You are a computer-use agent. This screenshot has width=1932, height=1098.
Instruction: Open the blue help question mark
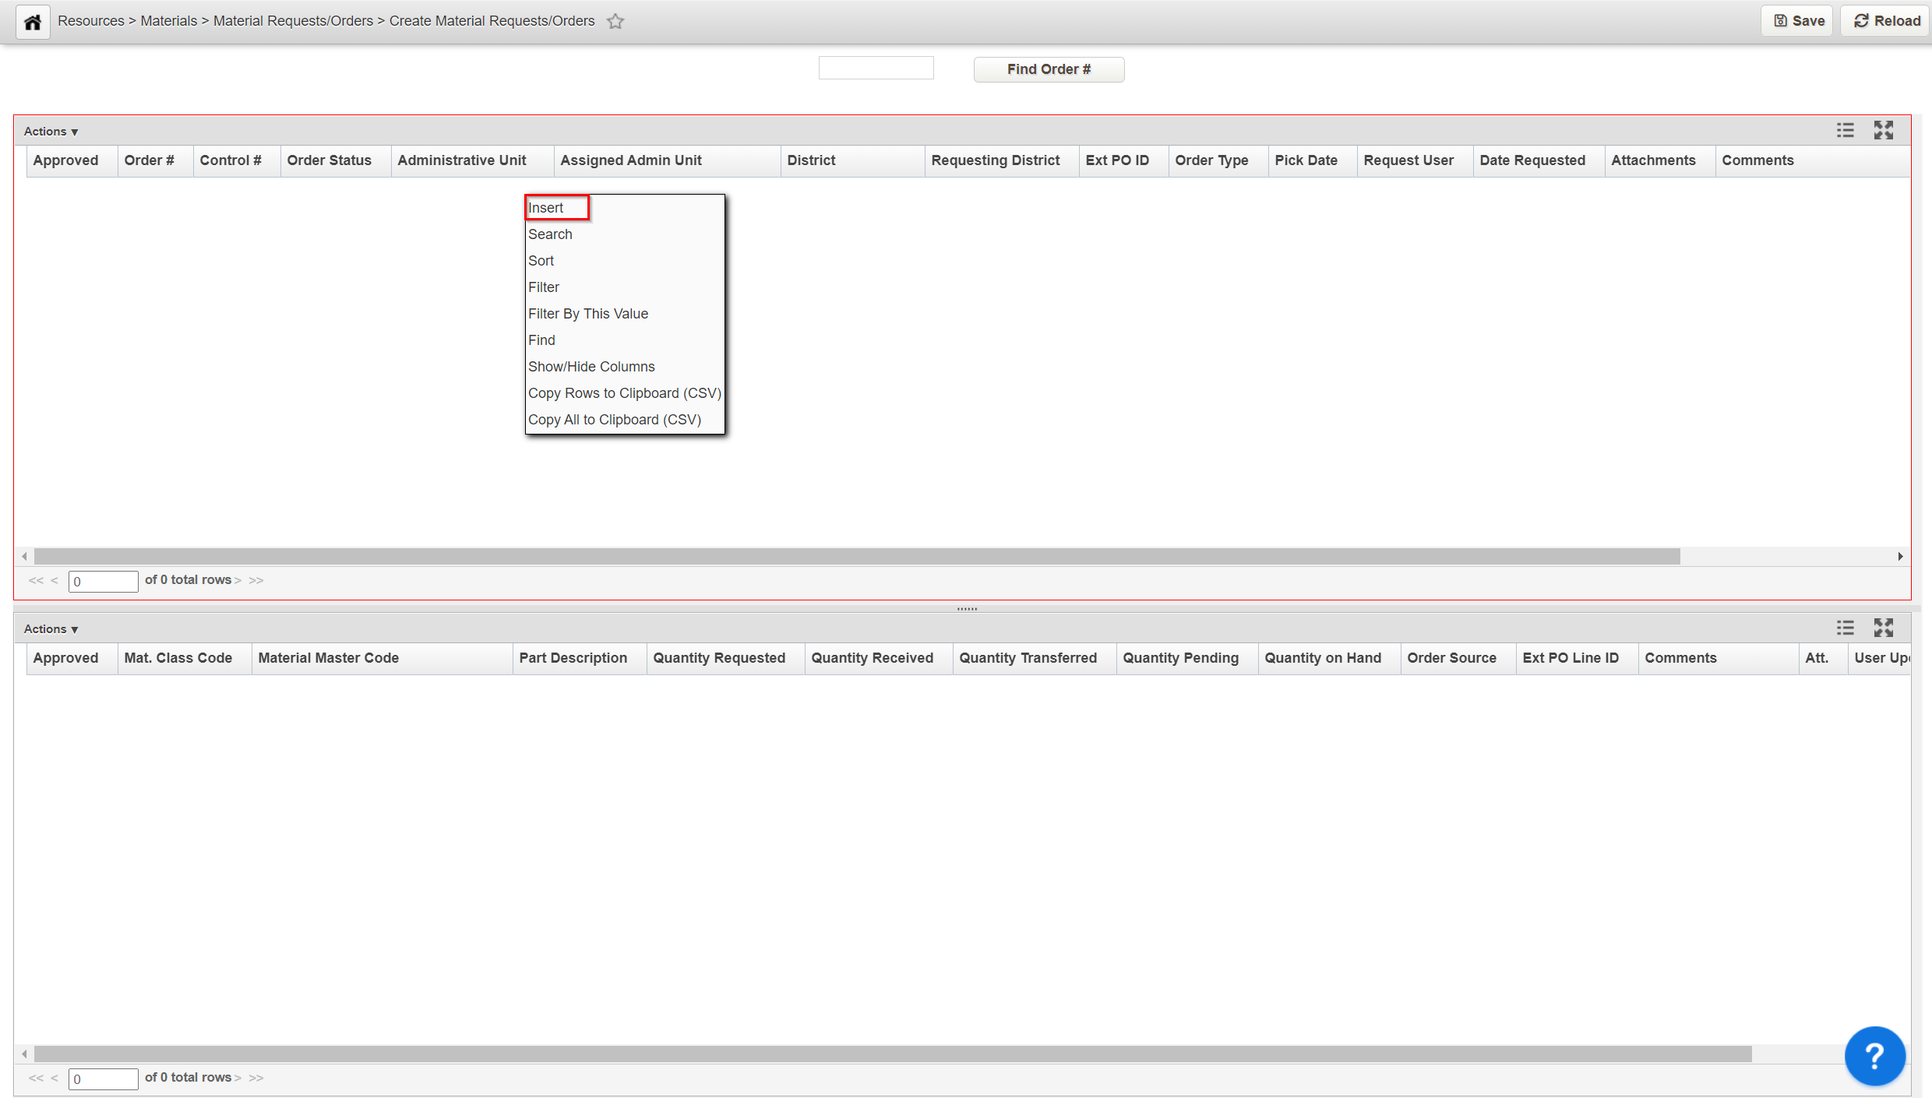pos(1874,1056)
